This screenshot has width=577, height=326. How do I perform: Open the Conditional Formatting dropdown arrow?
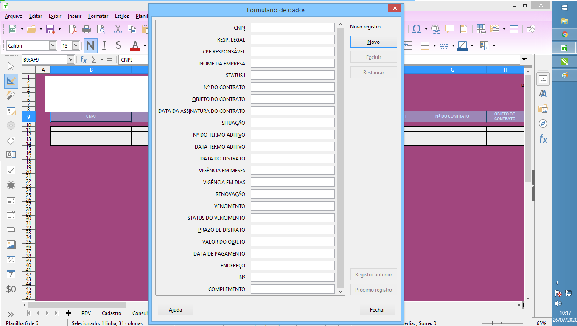[494, 45]
